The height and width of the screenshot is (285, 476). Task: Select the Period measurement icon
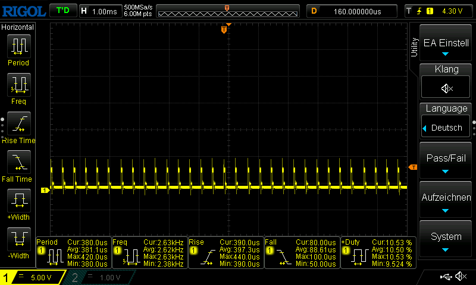coord(19,46)
